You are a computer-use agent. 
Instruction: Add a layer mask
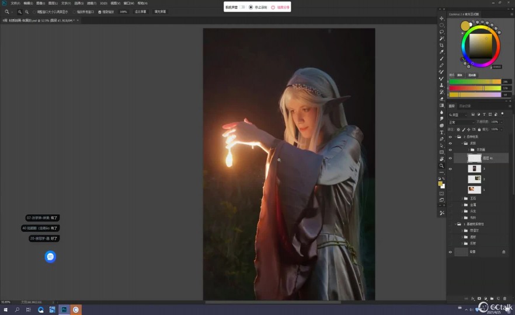479,299
